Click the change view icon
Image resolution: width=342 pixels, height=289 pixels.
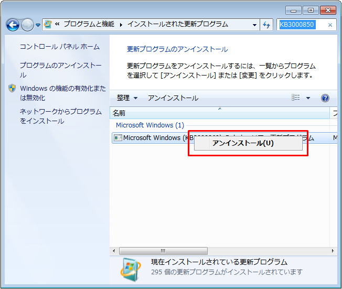295,98
